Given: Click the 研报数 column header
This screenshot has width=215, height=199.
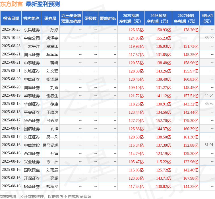Looking at the screenshot, I should 90,18.
